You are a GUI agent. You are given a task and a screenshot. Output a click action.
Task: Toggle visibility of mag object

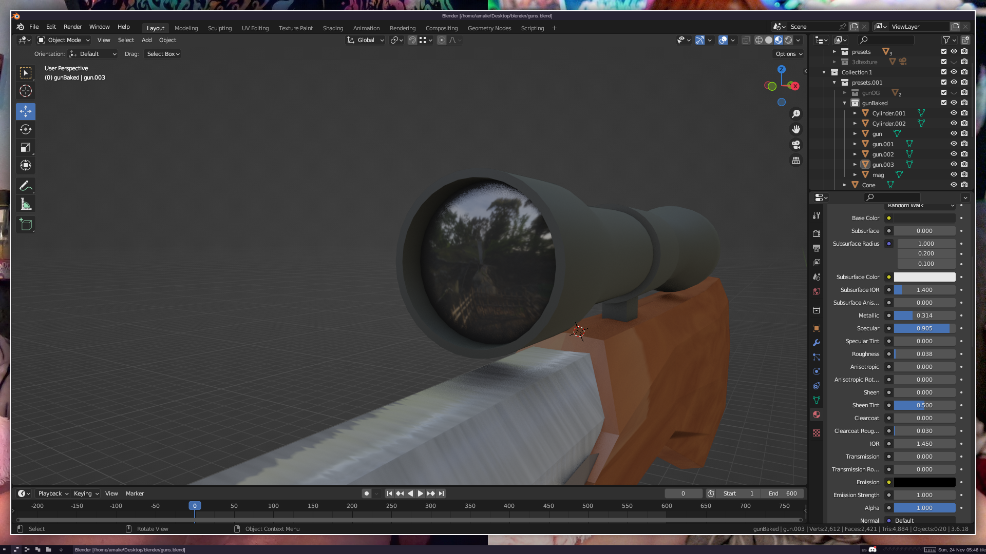pyautogui.click(x=954, y=174)
